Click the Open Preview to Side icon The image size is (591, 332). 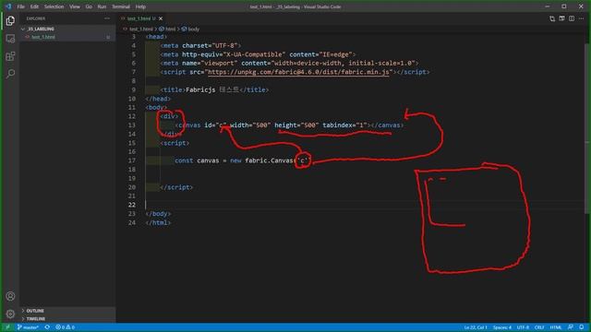562,18
